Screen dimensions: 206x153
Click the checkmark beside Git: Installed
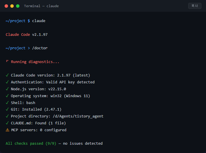coord(7,109)
